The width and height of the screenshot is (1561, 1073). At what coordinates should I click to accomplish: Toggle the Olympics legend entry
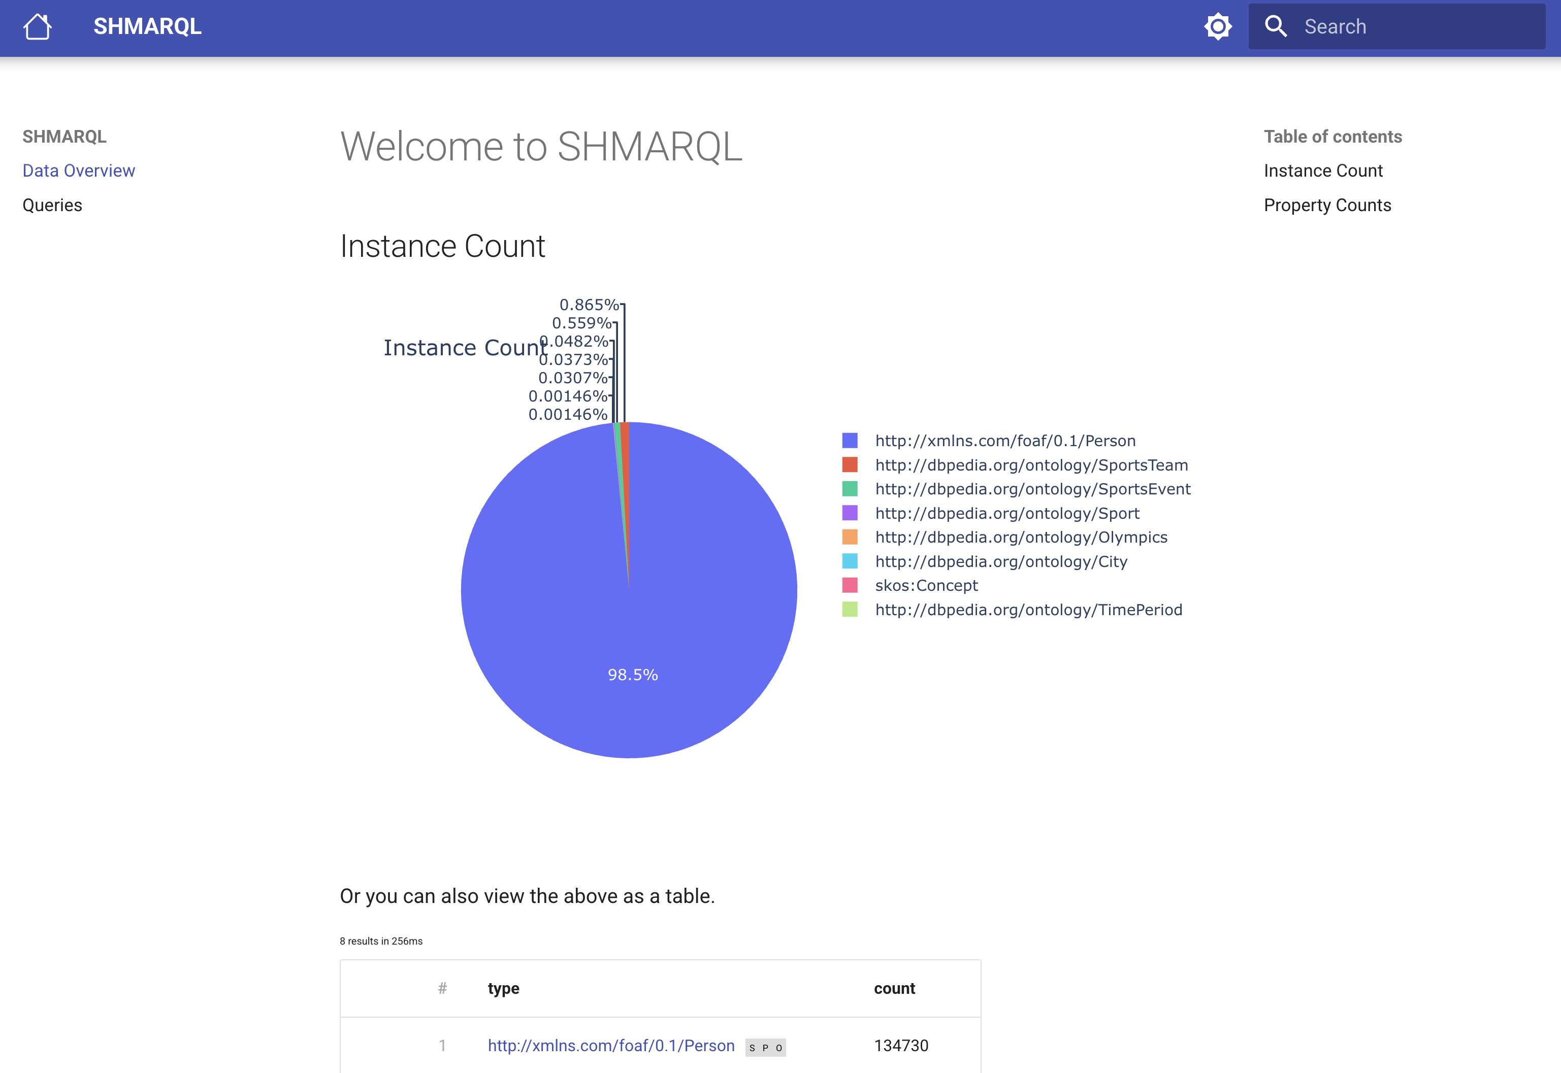1021,537
